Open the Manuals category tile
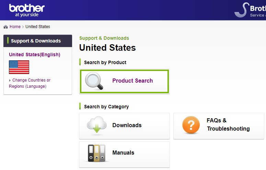The image size is (266, 170). tap(124, 155)
